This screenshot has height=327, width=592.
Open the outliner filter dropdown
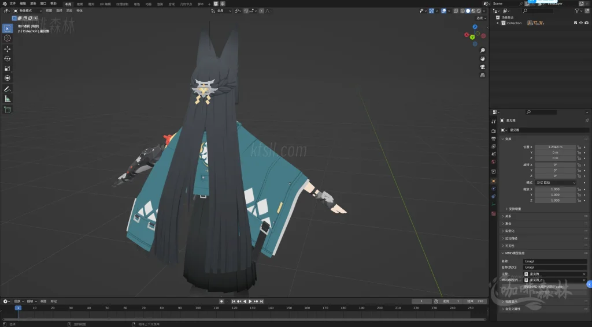578,11
